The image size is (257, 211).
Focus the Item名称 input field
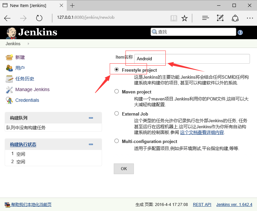(x=192, y=59)
